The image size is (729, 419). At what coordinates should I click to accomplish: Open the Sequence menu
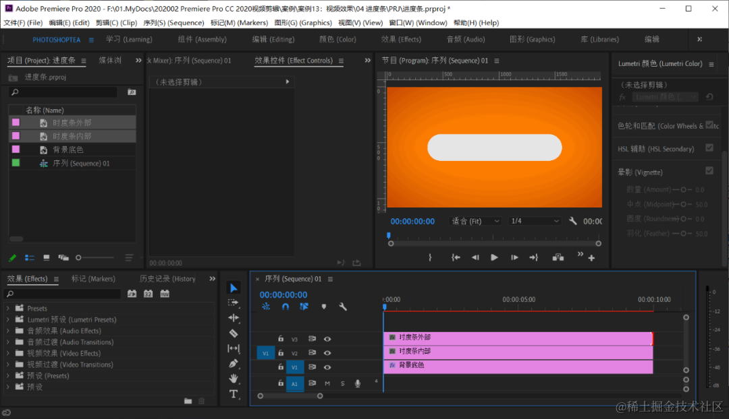173,23
